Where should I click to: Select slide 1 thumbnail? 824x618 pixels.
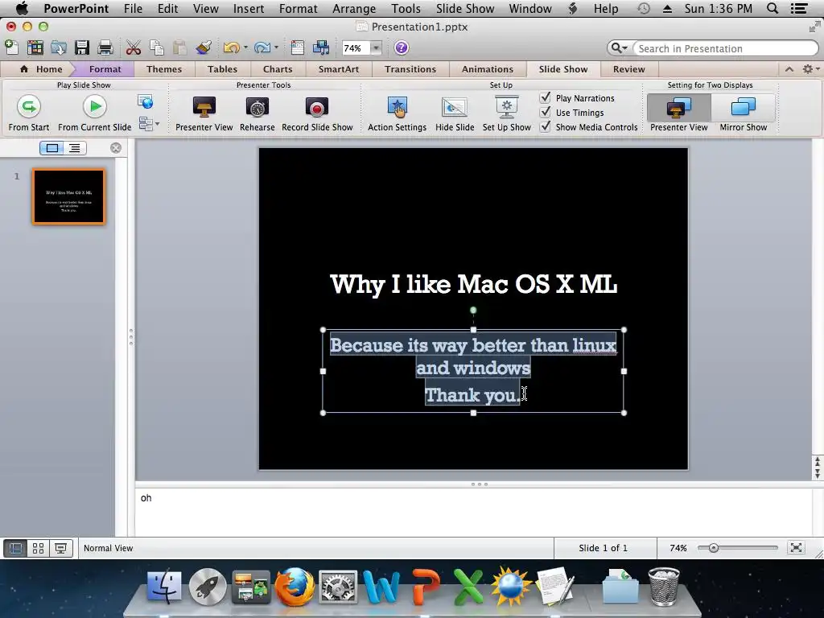pyautogui.click(x=69, y=196)
